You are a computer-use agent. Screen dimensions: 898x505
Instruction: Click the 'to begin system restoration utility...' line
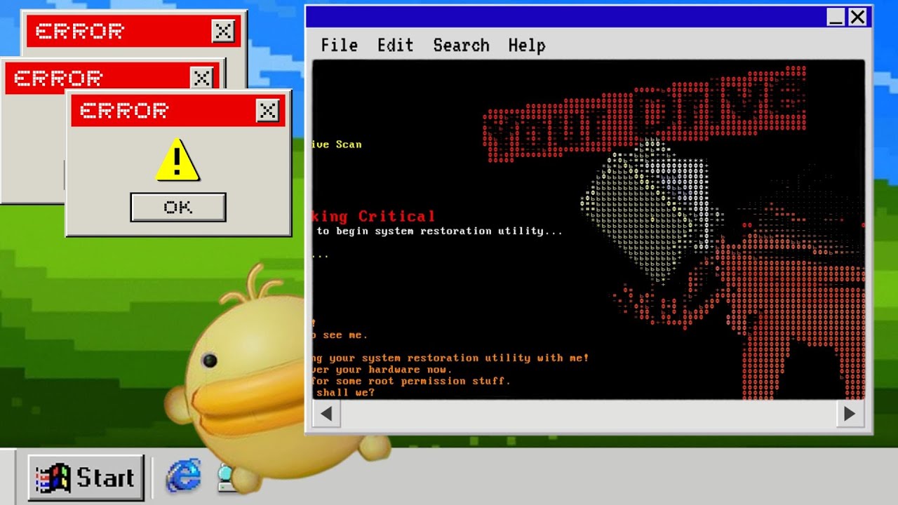tap(439, 231)
